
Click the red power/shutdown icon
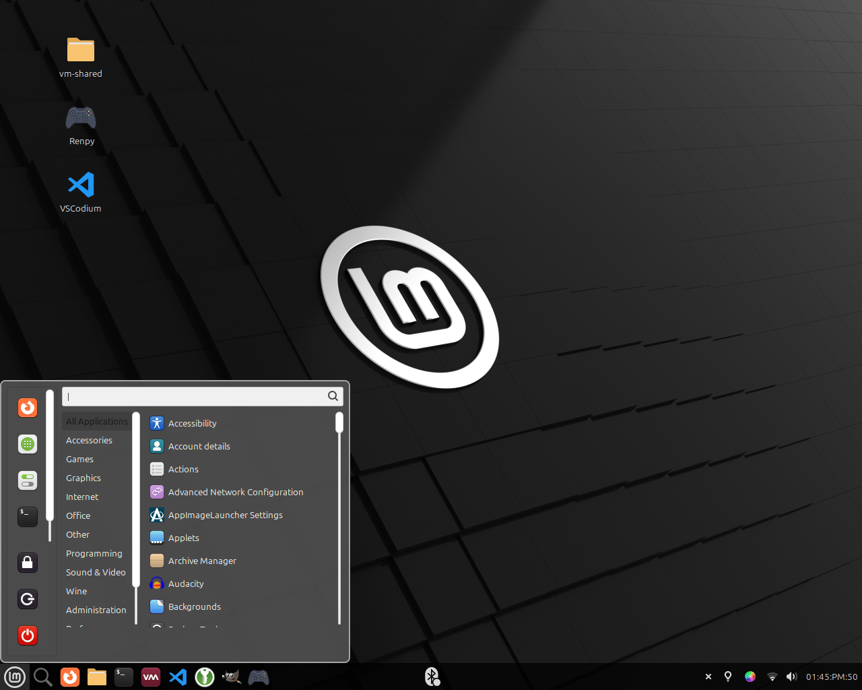[28, 635]
